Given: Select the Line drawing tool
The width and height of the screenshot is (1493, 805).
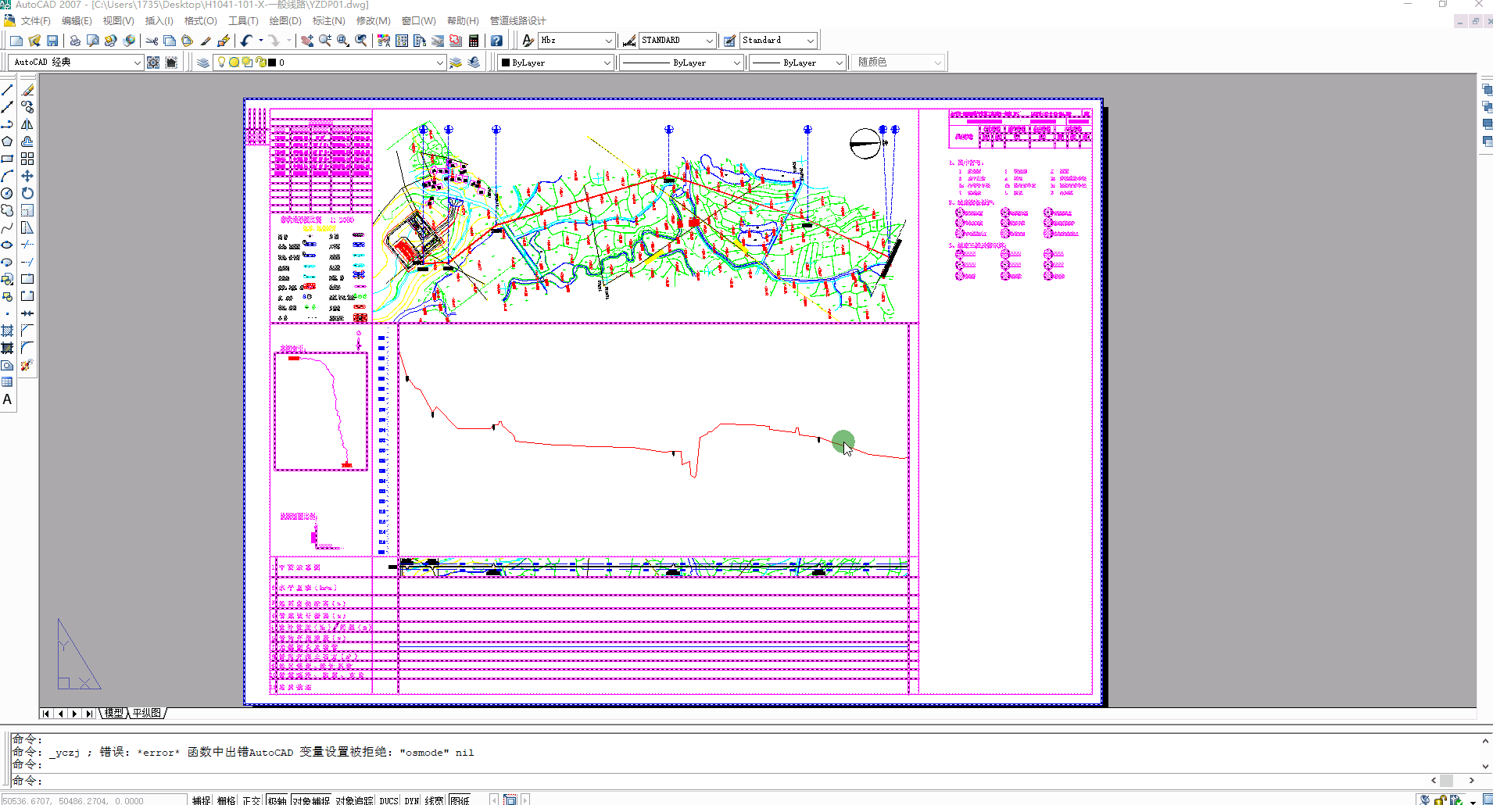Looking at the screenshot, I should tap(7, 90).
